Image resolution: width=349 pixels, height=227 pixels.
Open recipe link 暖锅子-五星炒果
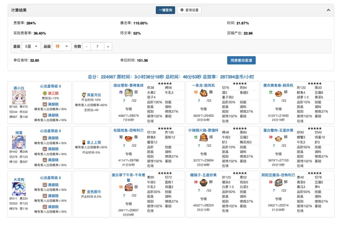coord(204,175)
